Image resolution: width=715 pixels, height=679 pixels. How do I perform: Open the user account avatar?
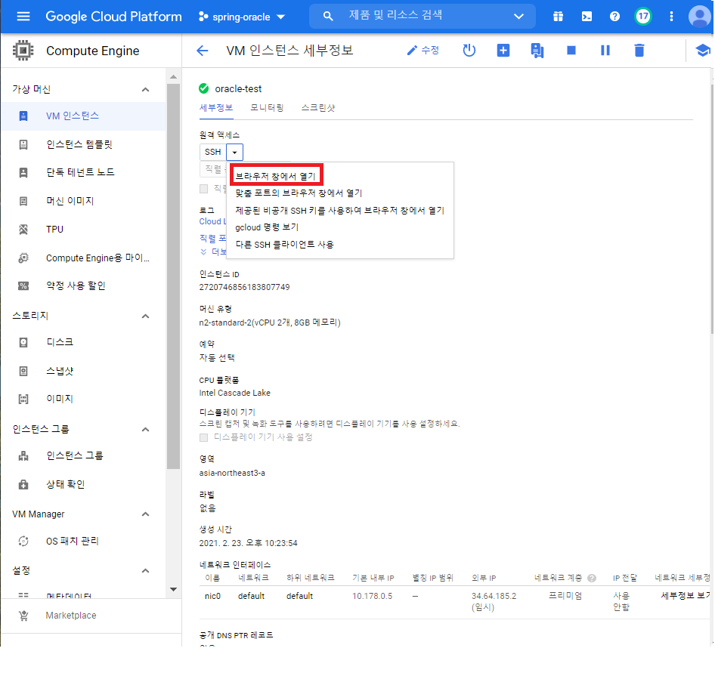699,17
